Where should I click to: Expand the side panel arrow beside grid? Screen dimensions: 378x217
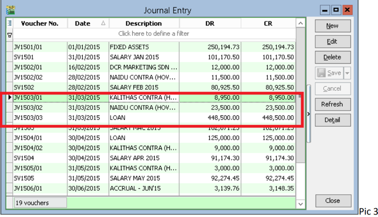tap(309, 114)
